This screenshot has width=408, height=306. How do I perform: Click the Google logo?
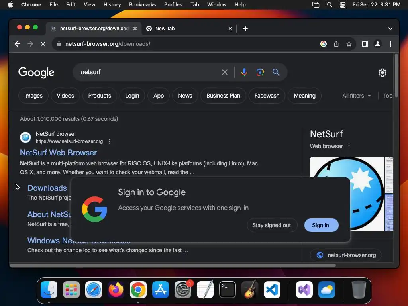point(36,73)
